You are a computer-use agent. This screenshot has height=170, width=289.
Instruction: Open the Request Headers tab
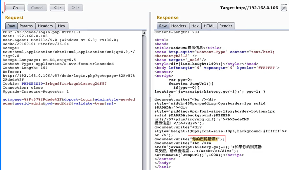pyautogui.click(x=45, y=26)
